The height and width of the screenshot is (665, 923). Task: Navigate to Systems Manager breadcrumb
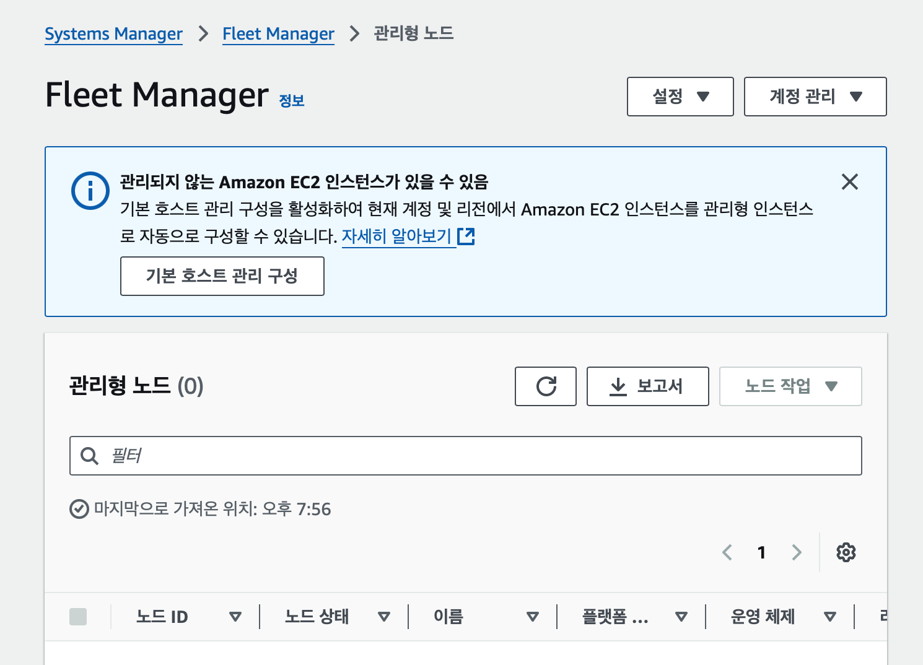(x=114, y=34)
